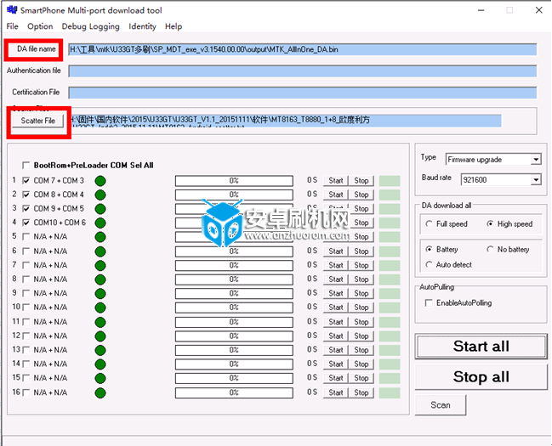Screen dimensions: 552x446
Task: Open the Debug Logging menu
Action: [x=90, y=26]
